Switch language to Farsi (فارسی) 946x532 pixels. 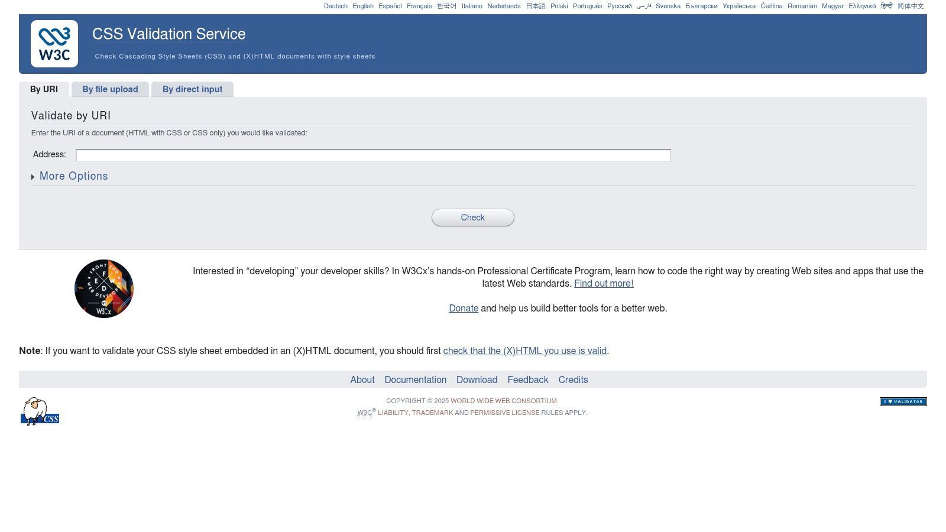[x=644, y=6]
